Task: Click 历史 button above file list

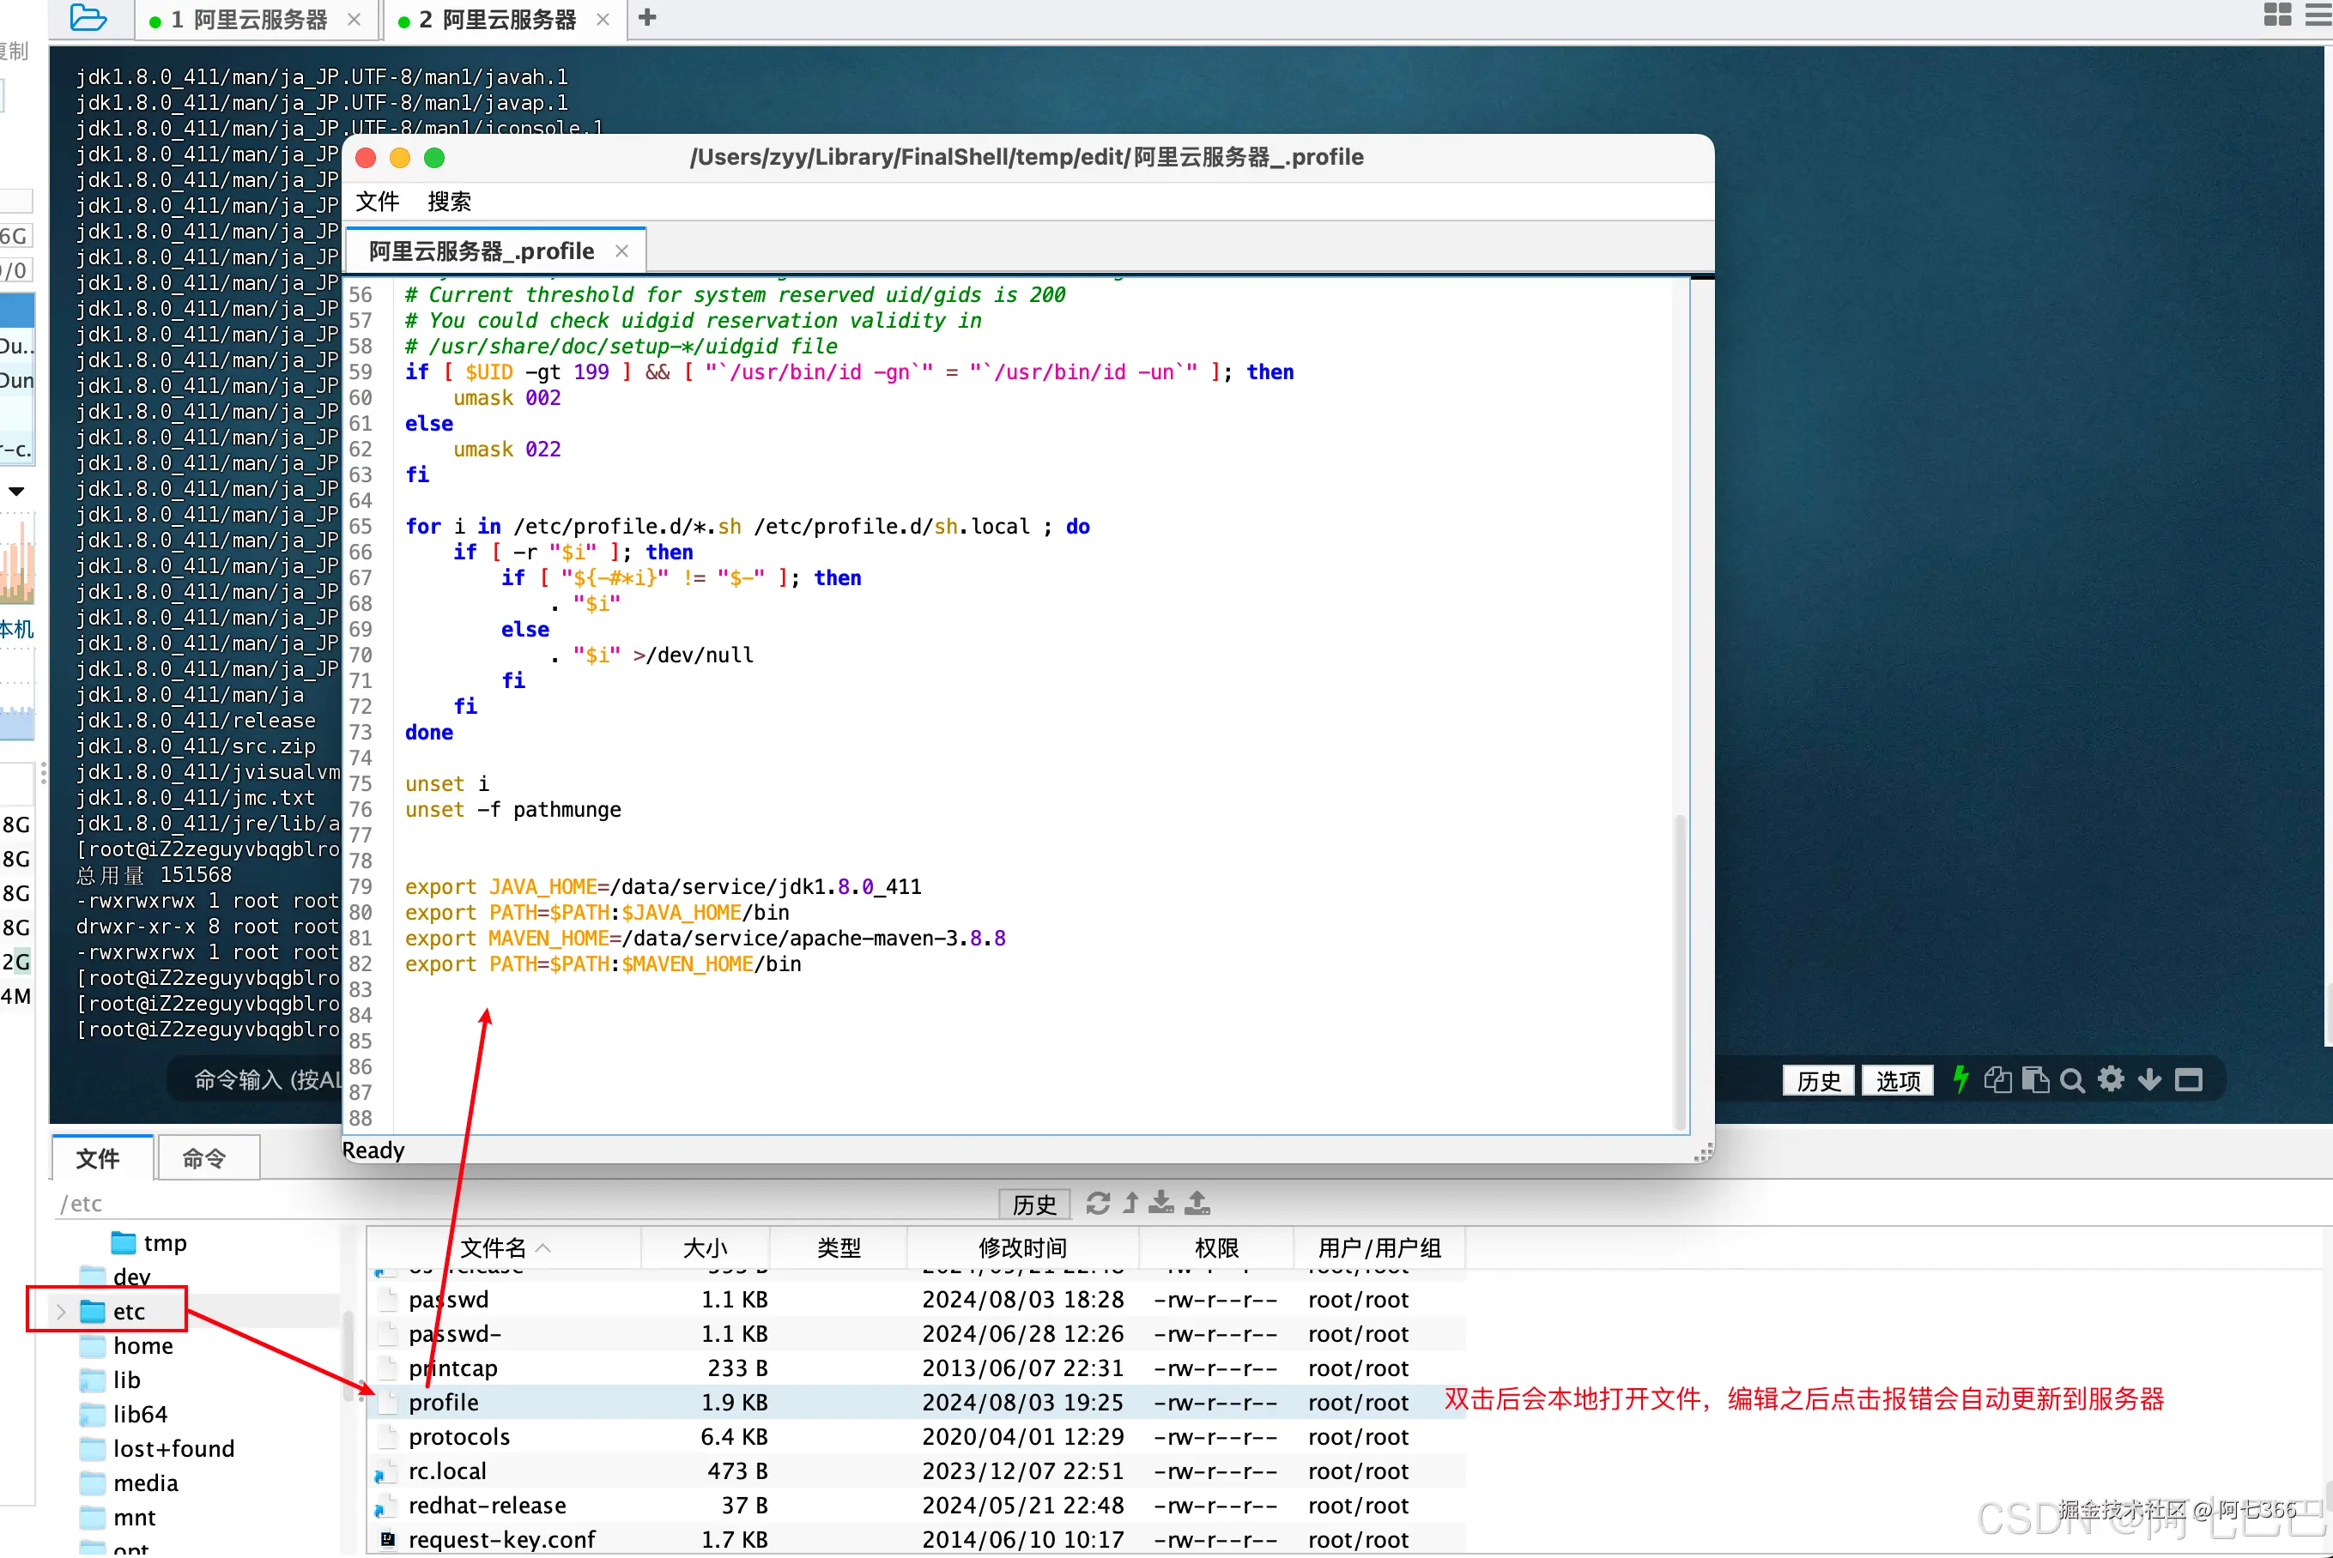Action: click(x=1033, y=1205)
